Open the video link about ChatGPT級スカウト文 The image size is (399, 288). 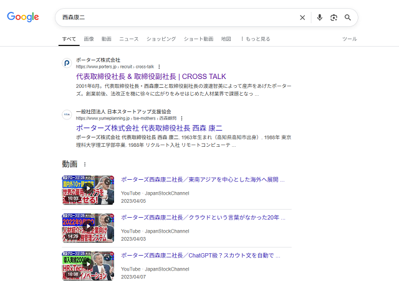(201, 256)
